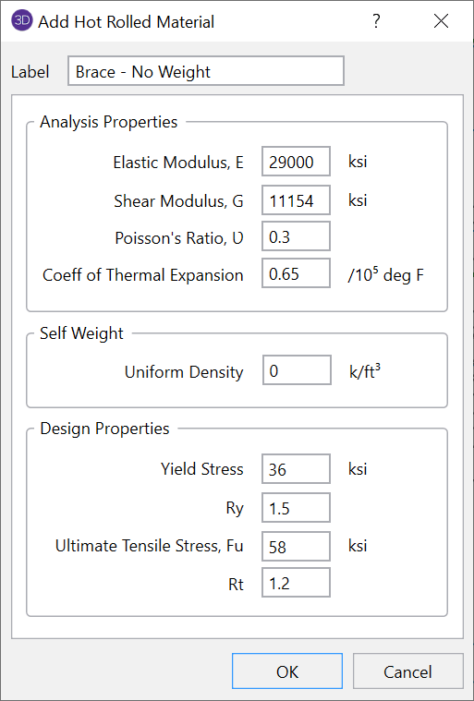Click the Analysis Properties group heading
Image resolution: width=474 pixels, height=701 pixels.
tap(109, 122)
